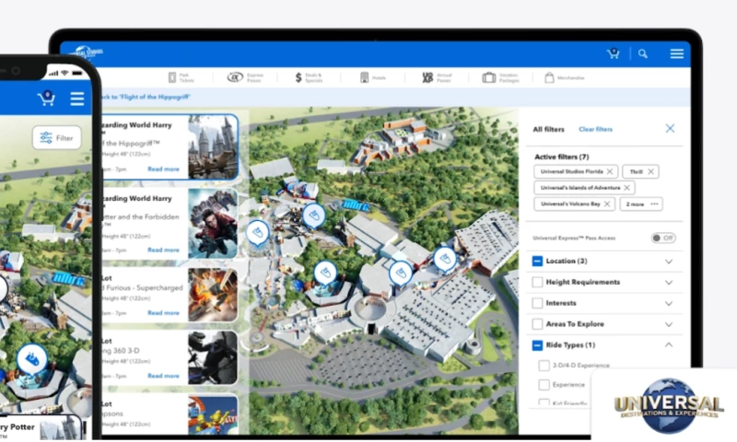Click the King Kong 360 3-D thumbnail
Screen dimensions: 737x442
point(213,357)
